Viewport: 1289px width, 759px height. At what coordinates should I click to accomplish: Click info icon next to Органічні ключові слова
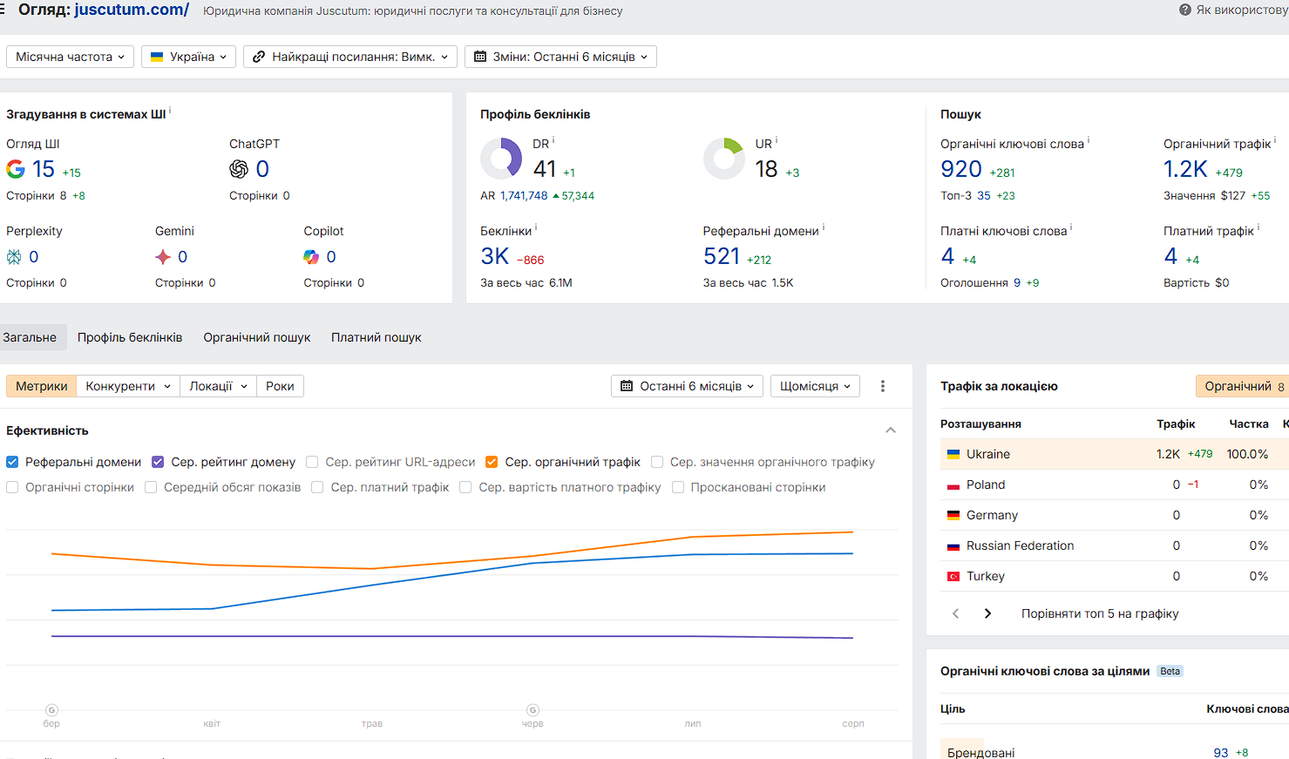pyautogui.click(x=1089, y=139)
